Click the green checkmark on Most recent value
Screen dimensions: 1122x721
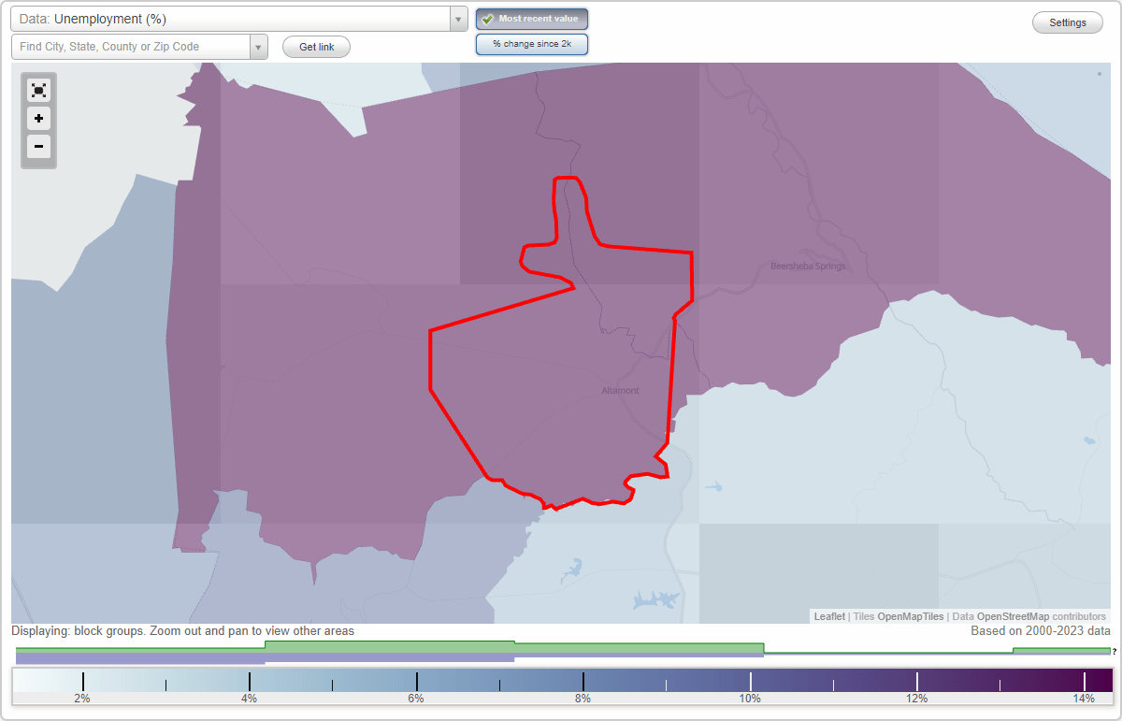tap(486, 19)
